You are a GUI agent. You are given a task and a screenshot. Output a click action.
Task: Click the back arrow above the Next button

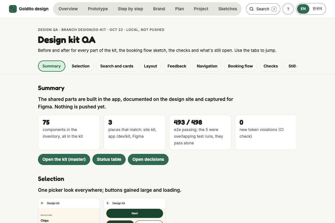[x=108, y=203]
